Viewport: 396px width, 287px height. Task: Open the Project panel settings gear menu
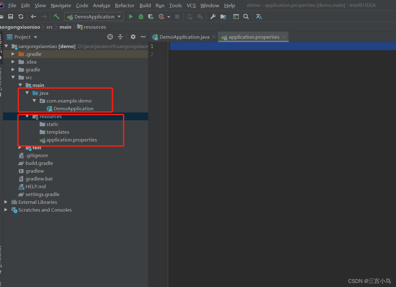(133, 37)
